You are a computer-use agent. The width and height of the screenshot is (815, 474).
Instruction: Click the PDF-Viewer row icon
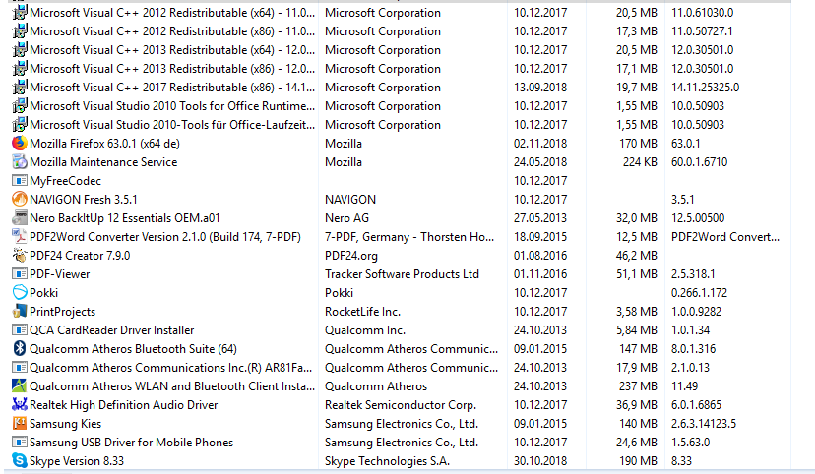pyautogui.click(x=20, y=274)
